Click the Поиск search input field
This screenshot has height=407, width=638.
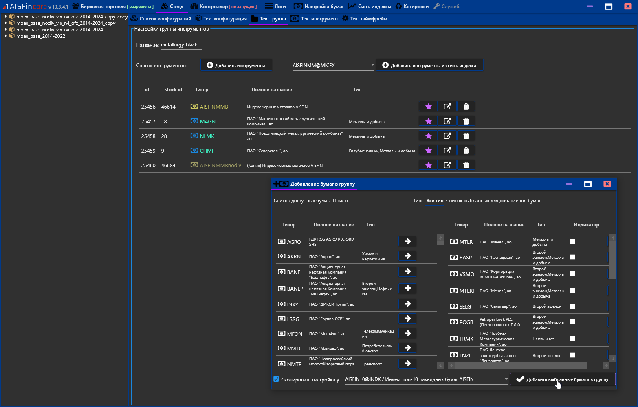381,201
